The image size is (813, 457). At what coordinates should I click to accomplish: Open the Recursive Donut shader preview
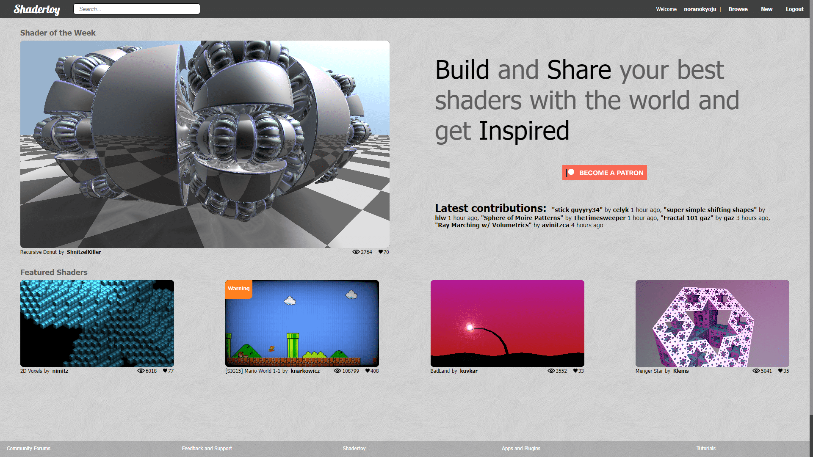[205, 144]
